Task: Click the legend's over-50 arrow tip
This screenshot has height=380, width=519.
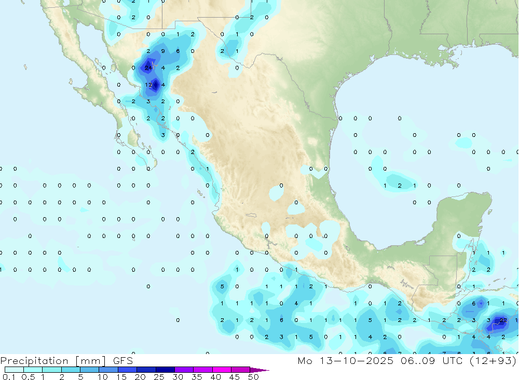Action: [x=259, y=370]
